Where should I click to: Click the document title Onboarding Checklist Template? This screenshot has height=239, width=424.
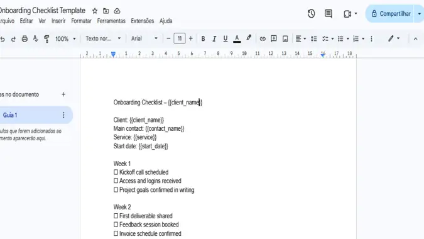click(42, 11)
